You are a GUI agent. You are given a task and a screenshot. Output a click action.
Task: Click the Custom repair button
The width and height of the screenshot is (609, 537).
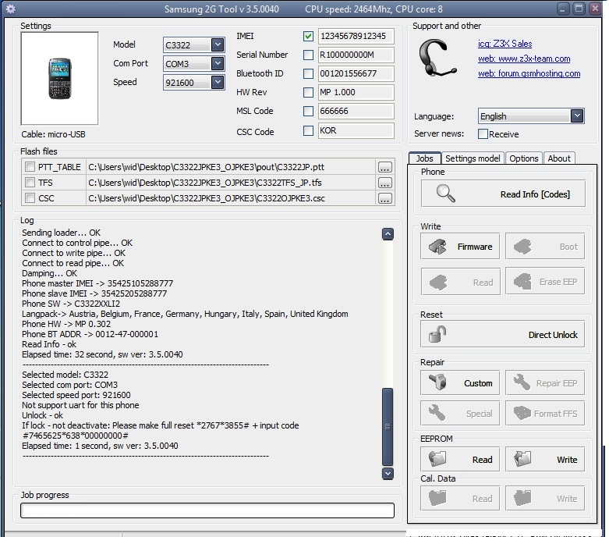coord(460,383)
